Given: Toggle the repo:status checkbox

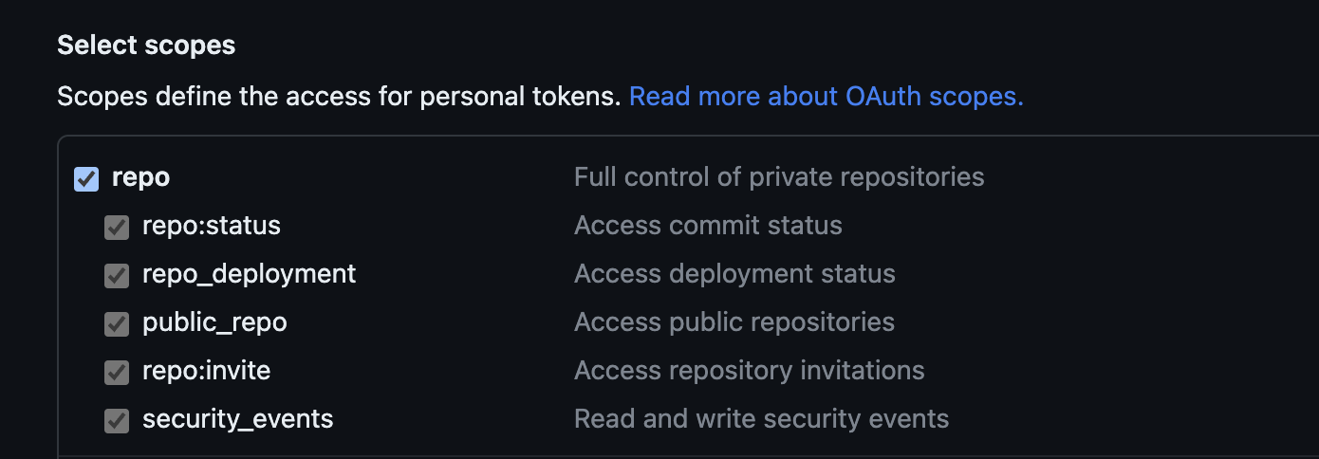Looking at the screenshot, I should click(x=117, y=228).
